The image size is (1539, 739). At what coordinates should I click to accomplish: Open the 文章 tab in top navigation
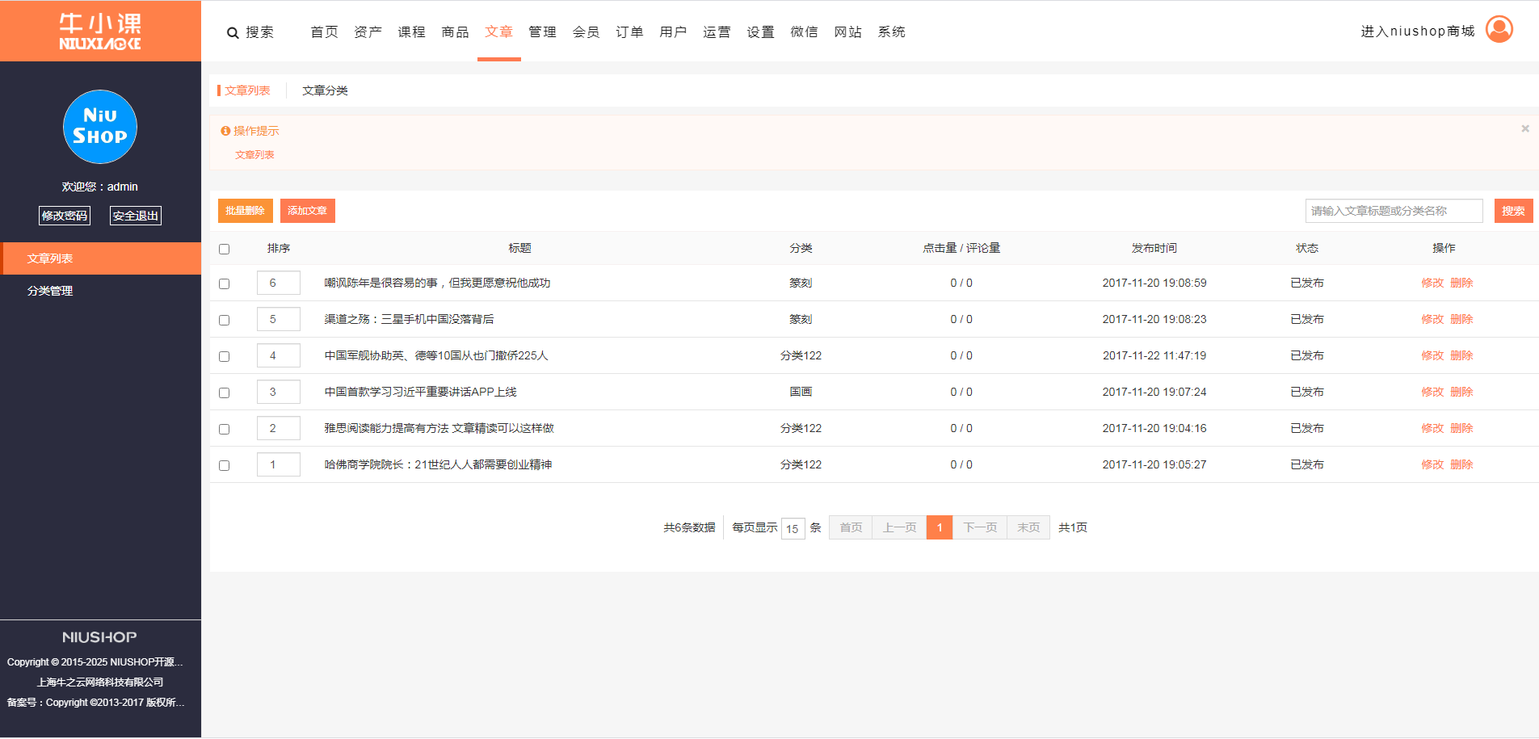click(x=498, y=32)
